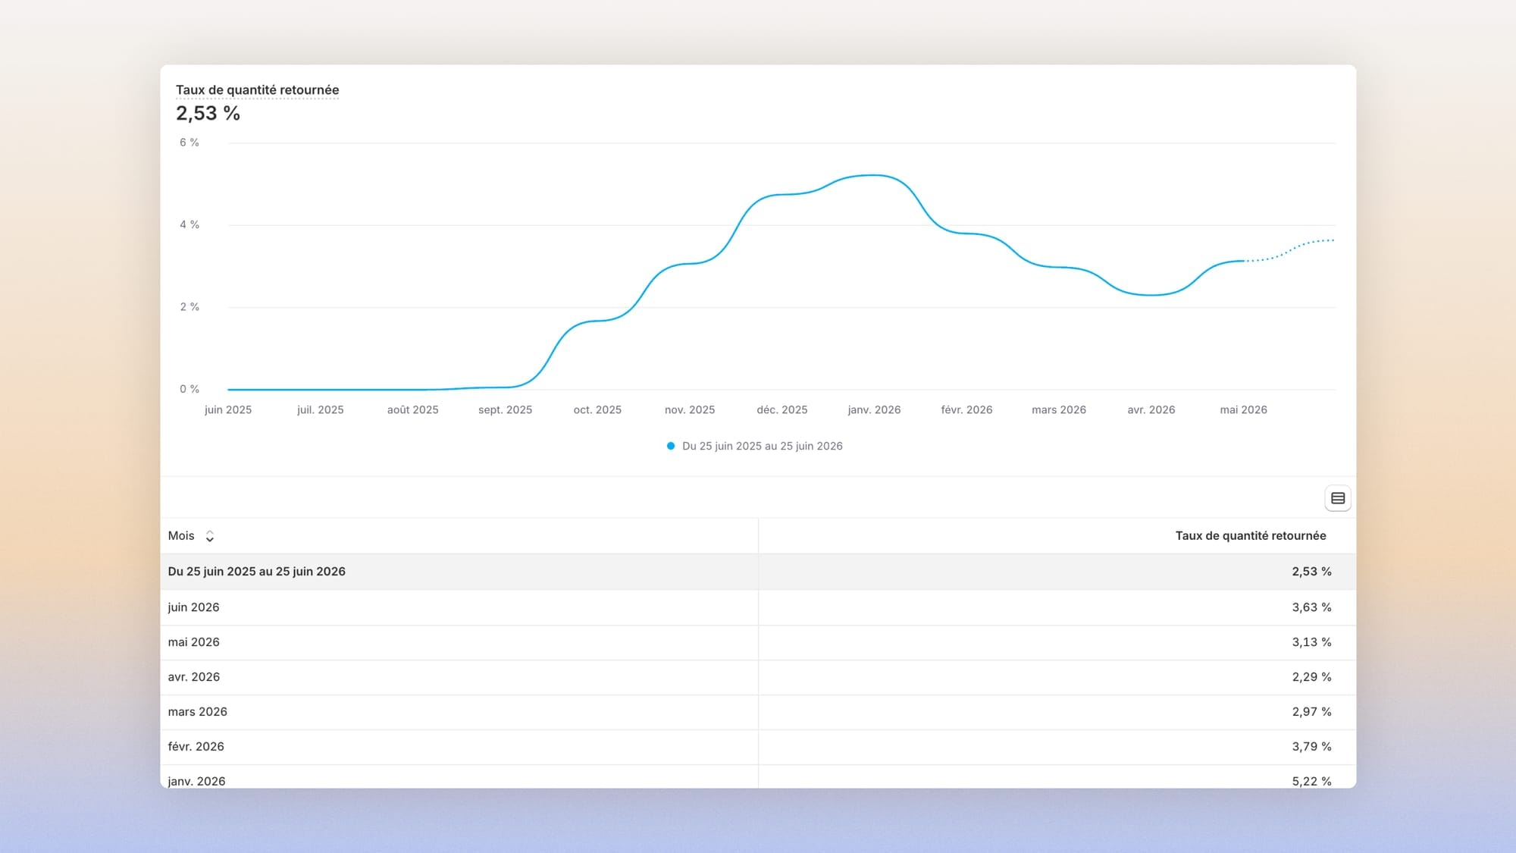Viewport: 1516px width, 853px height.
Task: Click the 'juin 2025' x-axis label
Action: tap(228, 409)
